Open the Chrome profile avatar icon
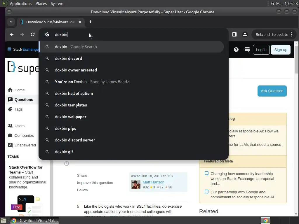 pos(245,34)
